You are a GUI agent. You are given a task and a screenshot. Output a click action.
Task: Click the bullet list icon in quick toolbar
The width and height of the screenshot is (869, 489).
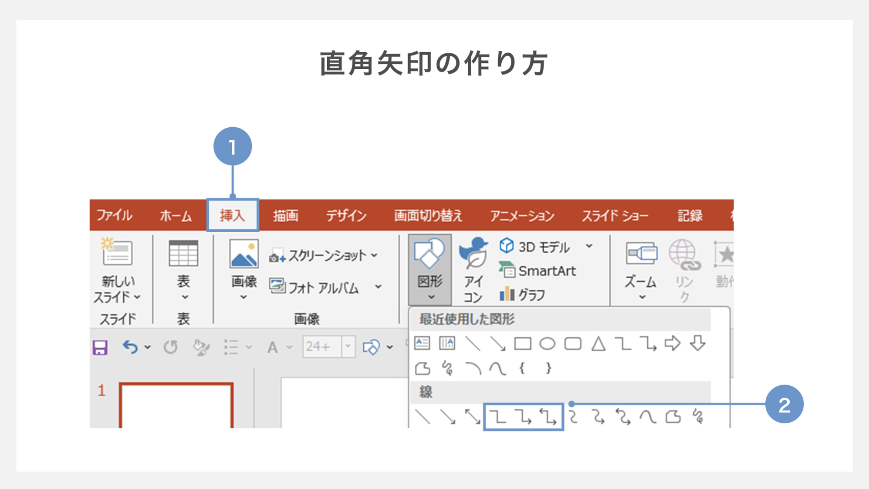click(231, 347)
